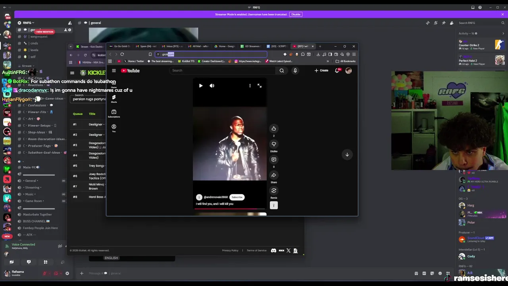This screenshot has height=286, width=508.
Task: Switch to the GD Streamers sheet tab
Action: point(252,46)
